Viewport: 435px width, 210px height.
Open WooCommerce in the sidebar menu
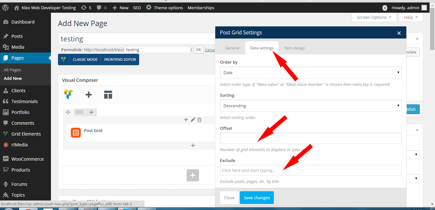coord(27,159)
